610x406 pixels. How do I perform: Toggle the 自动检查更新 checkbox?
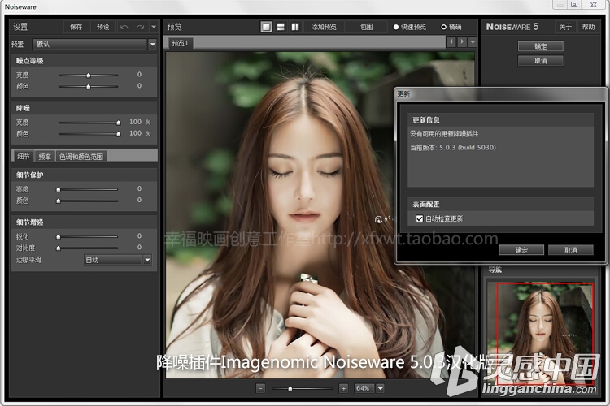coord(420,218)
